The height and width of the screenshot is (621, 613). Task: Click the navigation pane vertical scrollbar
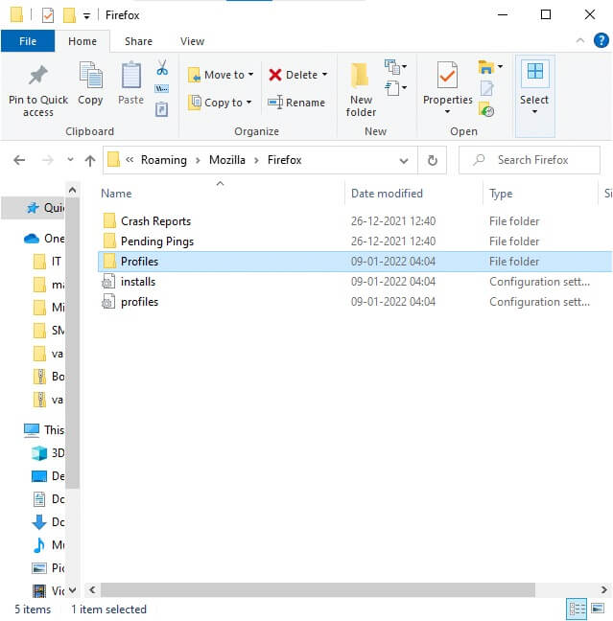click(73, 343)
